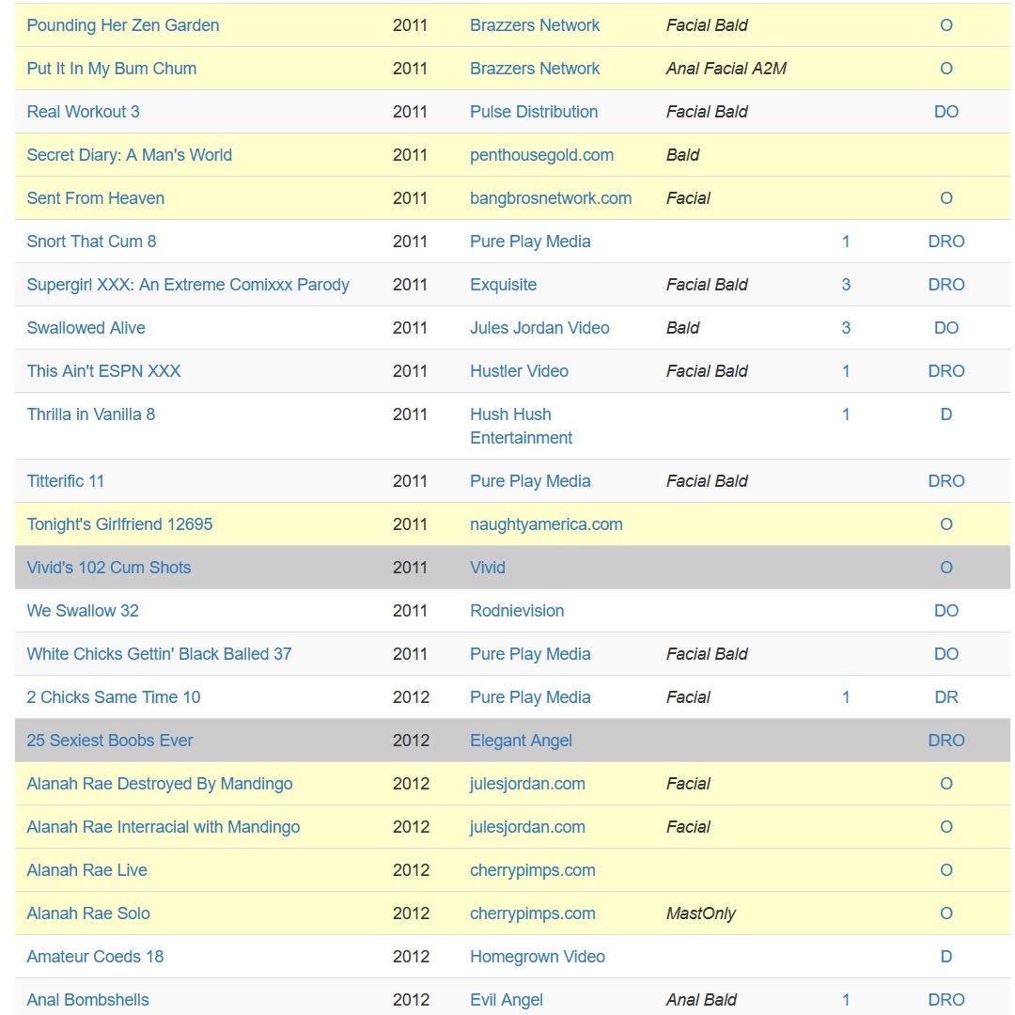1015x1015 pixels.
Task: Open review count 3 for Swallowed Alive
Action: pyautogui.click(x=846, y=328)
